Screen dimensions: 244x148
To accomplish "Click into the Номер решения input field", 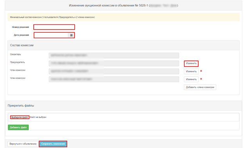I will [54, 27].
